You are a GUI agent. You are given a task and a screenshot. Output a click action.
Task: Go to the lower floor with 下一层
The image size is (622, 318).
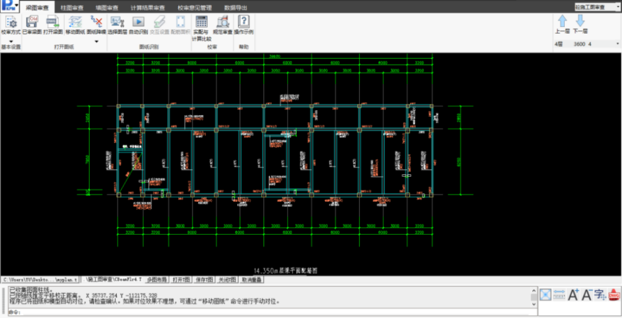pos(580,24)
